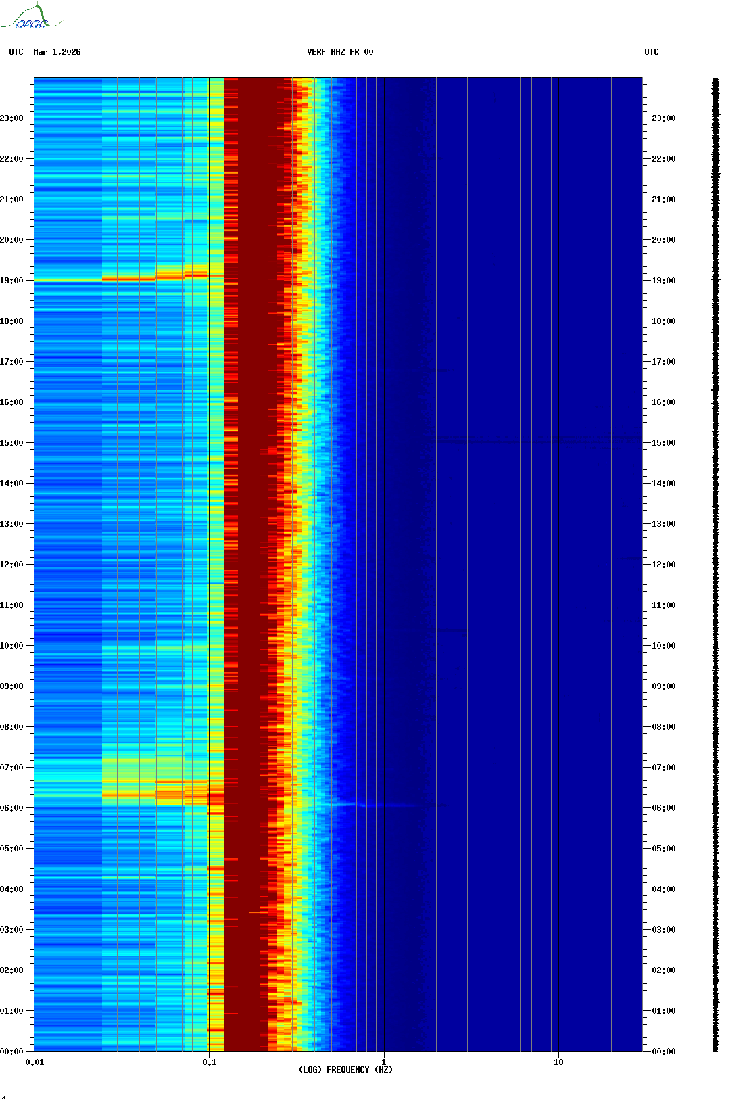Click the 00:00 label on the right axis

click(663, 1052)
